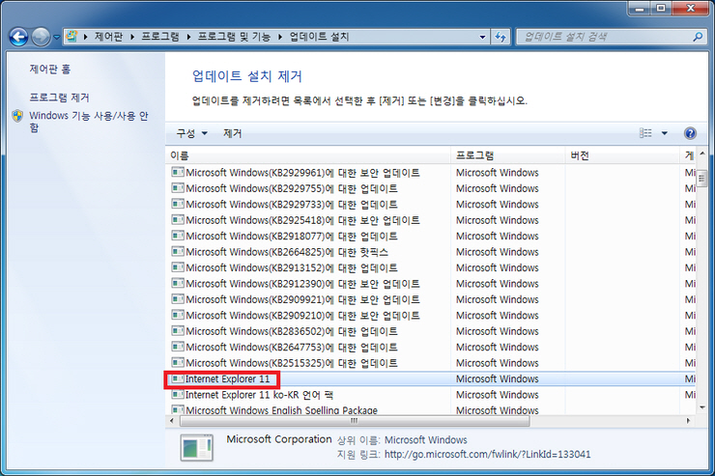Select KB2664825 핫픽스 row
715x476 pixels.
click(x=431, y=252)
